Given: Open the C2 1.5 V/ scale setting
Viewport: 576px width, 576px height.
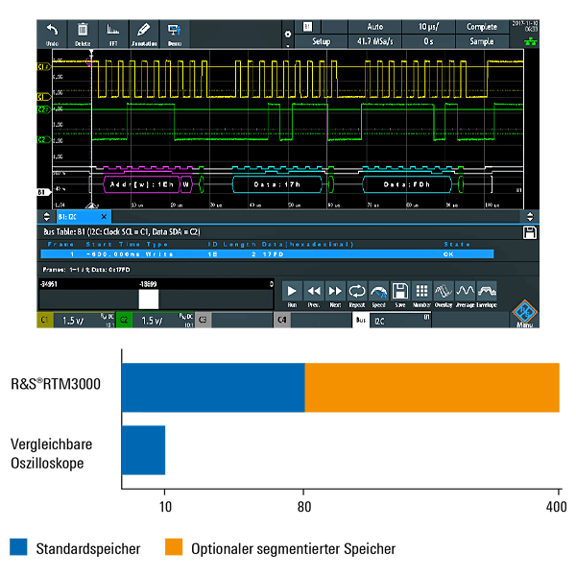Looking at the screenshot, I should point(163,321).
